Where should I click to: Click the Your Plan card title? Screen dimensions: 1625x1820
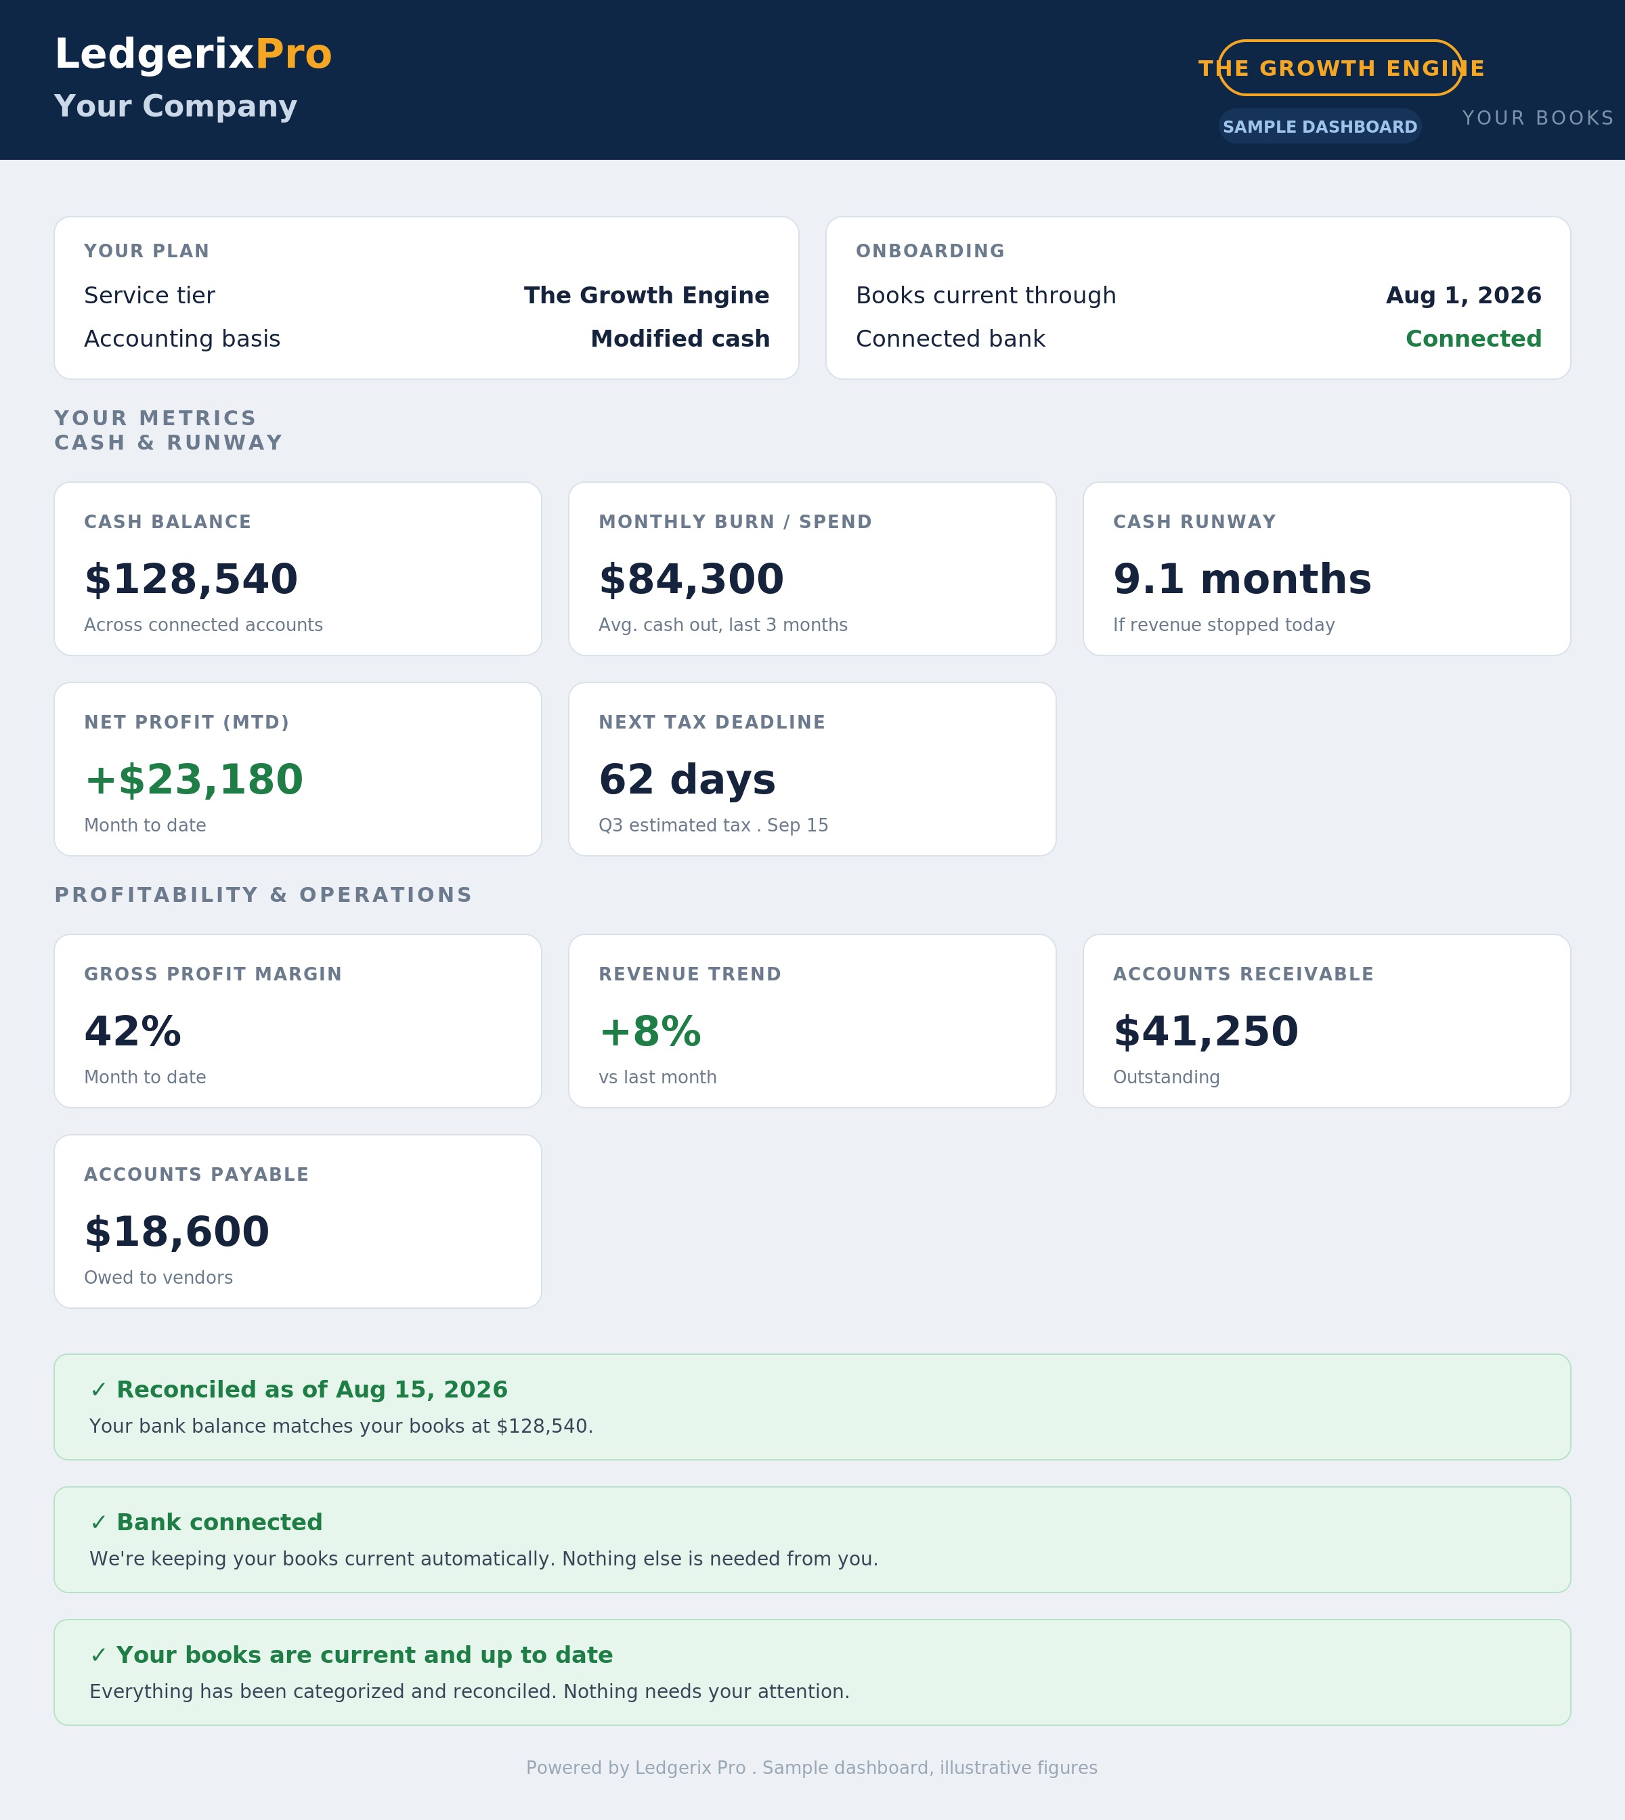pyautogui.click(x=146, y=251)
